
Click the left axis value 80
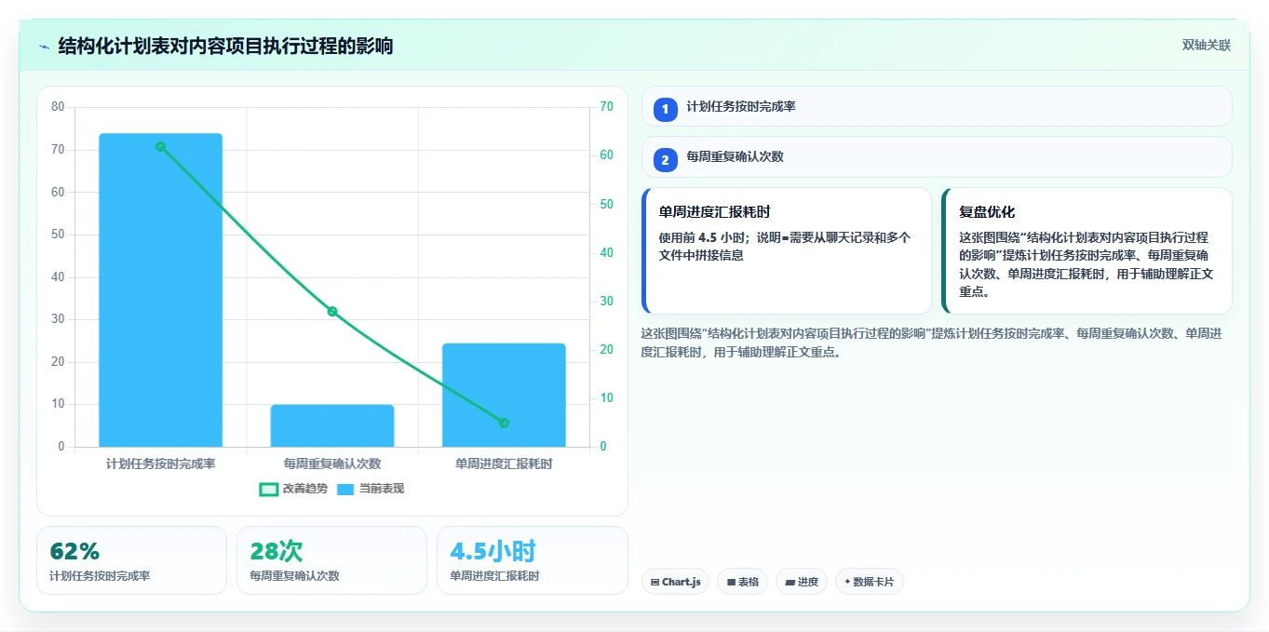coord(58,107)
